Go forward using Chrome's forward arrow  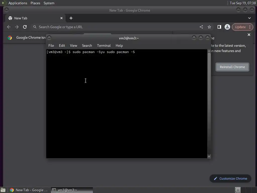pyautogui.click(x=17, y=27)
